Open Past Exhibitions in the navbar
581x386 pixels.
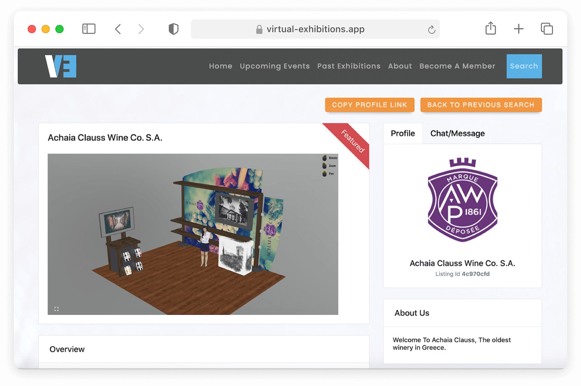(349, 66)
